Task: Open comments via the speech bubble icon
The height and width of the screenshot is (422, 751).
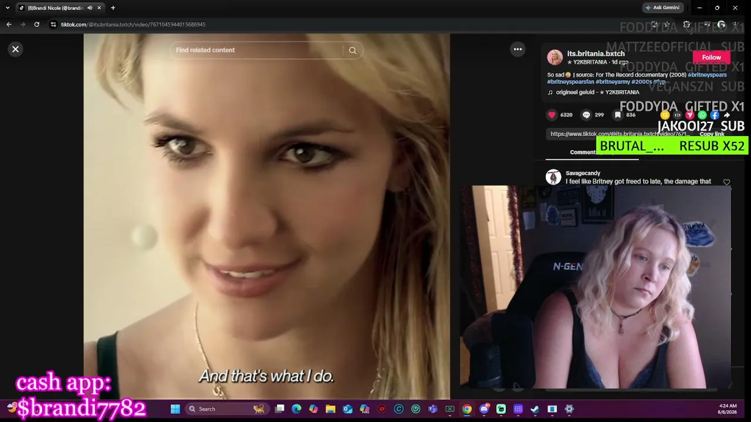Action: 586,115
